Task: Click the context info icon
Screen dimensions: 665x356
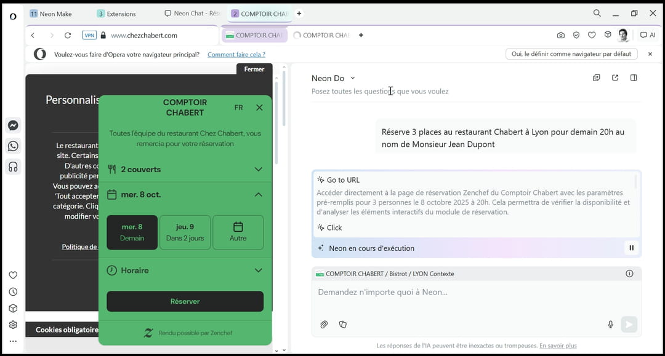Action: 629,274
